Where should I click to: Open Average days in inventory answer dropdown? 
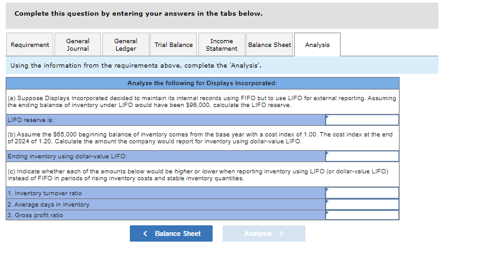[x=362, y=205]
